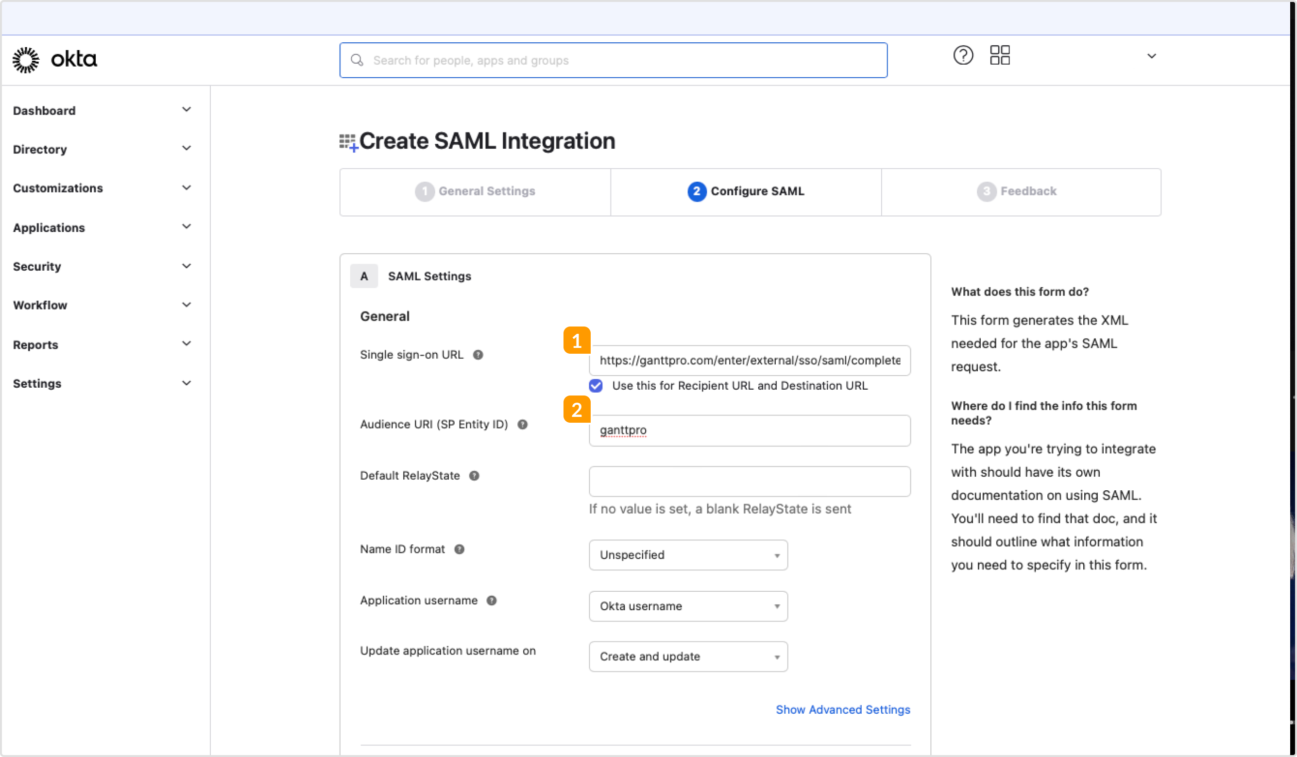
Task: Open the Application username dropdown
Action: click(688, 606)
